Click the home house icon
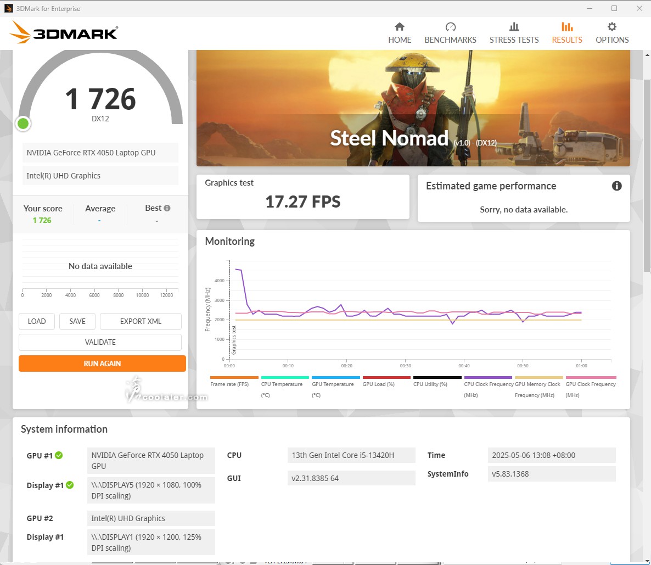The height and width of the screenshot is (565, 651). click(400, 27)
